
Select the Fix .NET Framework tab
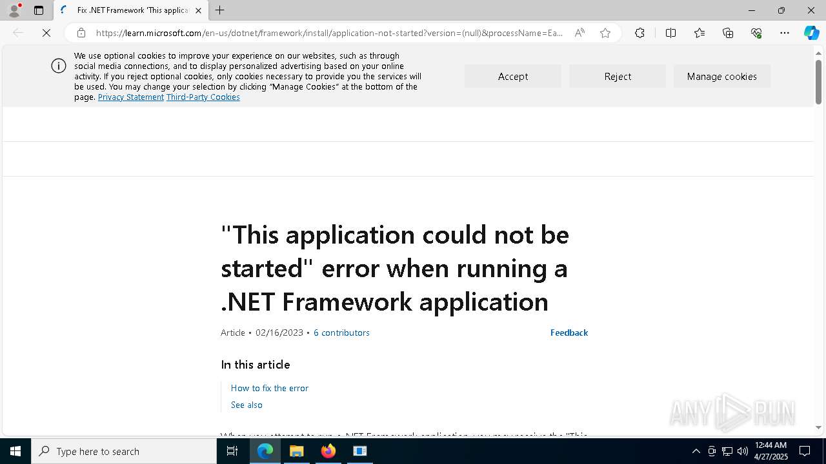pos(130,10)
